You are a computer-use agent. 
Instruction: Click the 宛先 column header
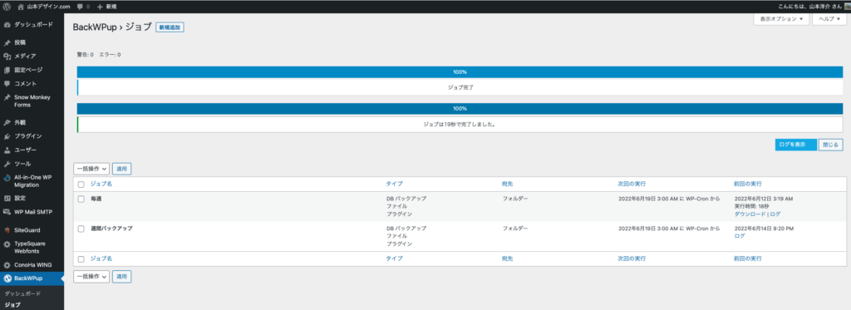(x=508, y=184)
